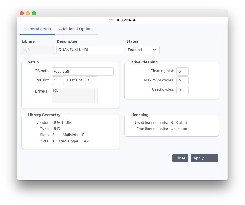This screenshot has width=245, height=205.
Task: Select drive sg7 in the Drive(s) list
Action: click(56, 91)
